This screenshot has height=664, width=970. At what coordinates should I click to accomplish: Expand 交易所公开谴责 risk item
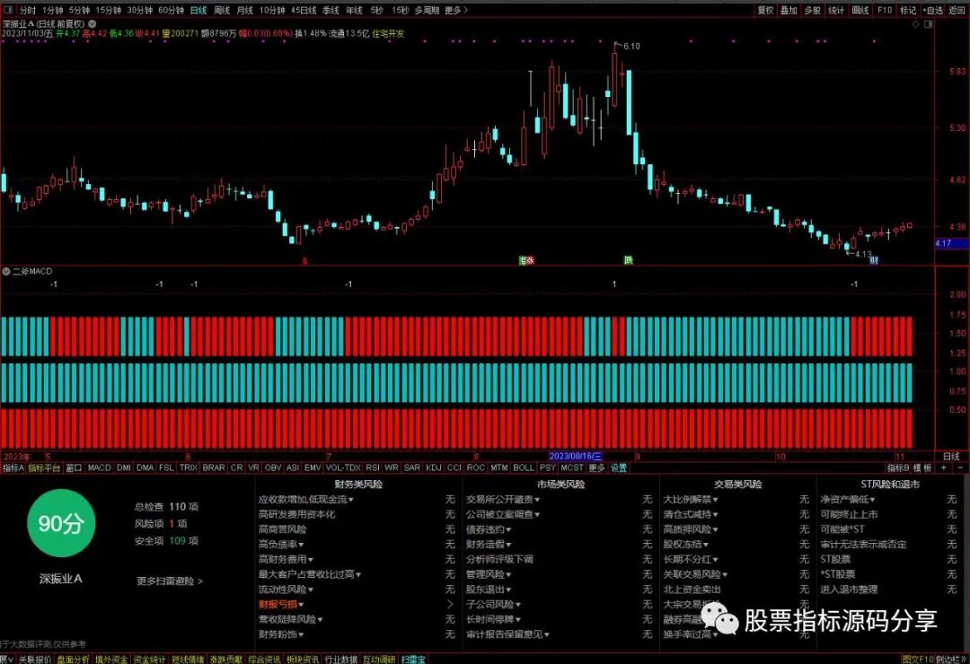(x=503, y=499)
